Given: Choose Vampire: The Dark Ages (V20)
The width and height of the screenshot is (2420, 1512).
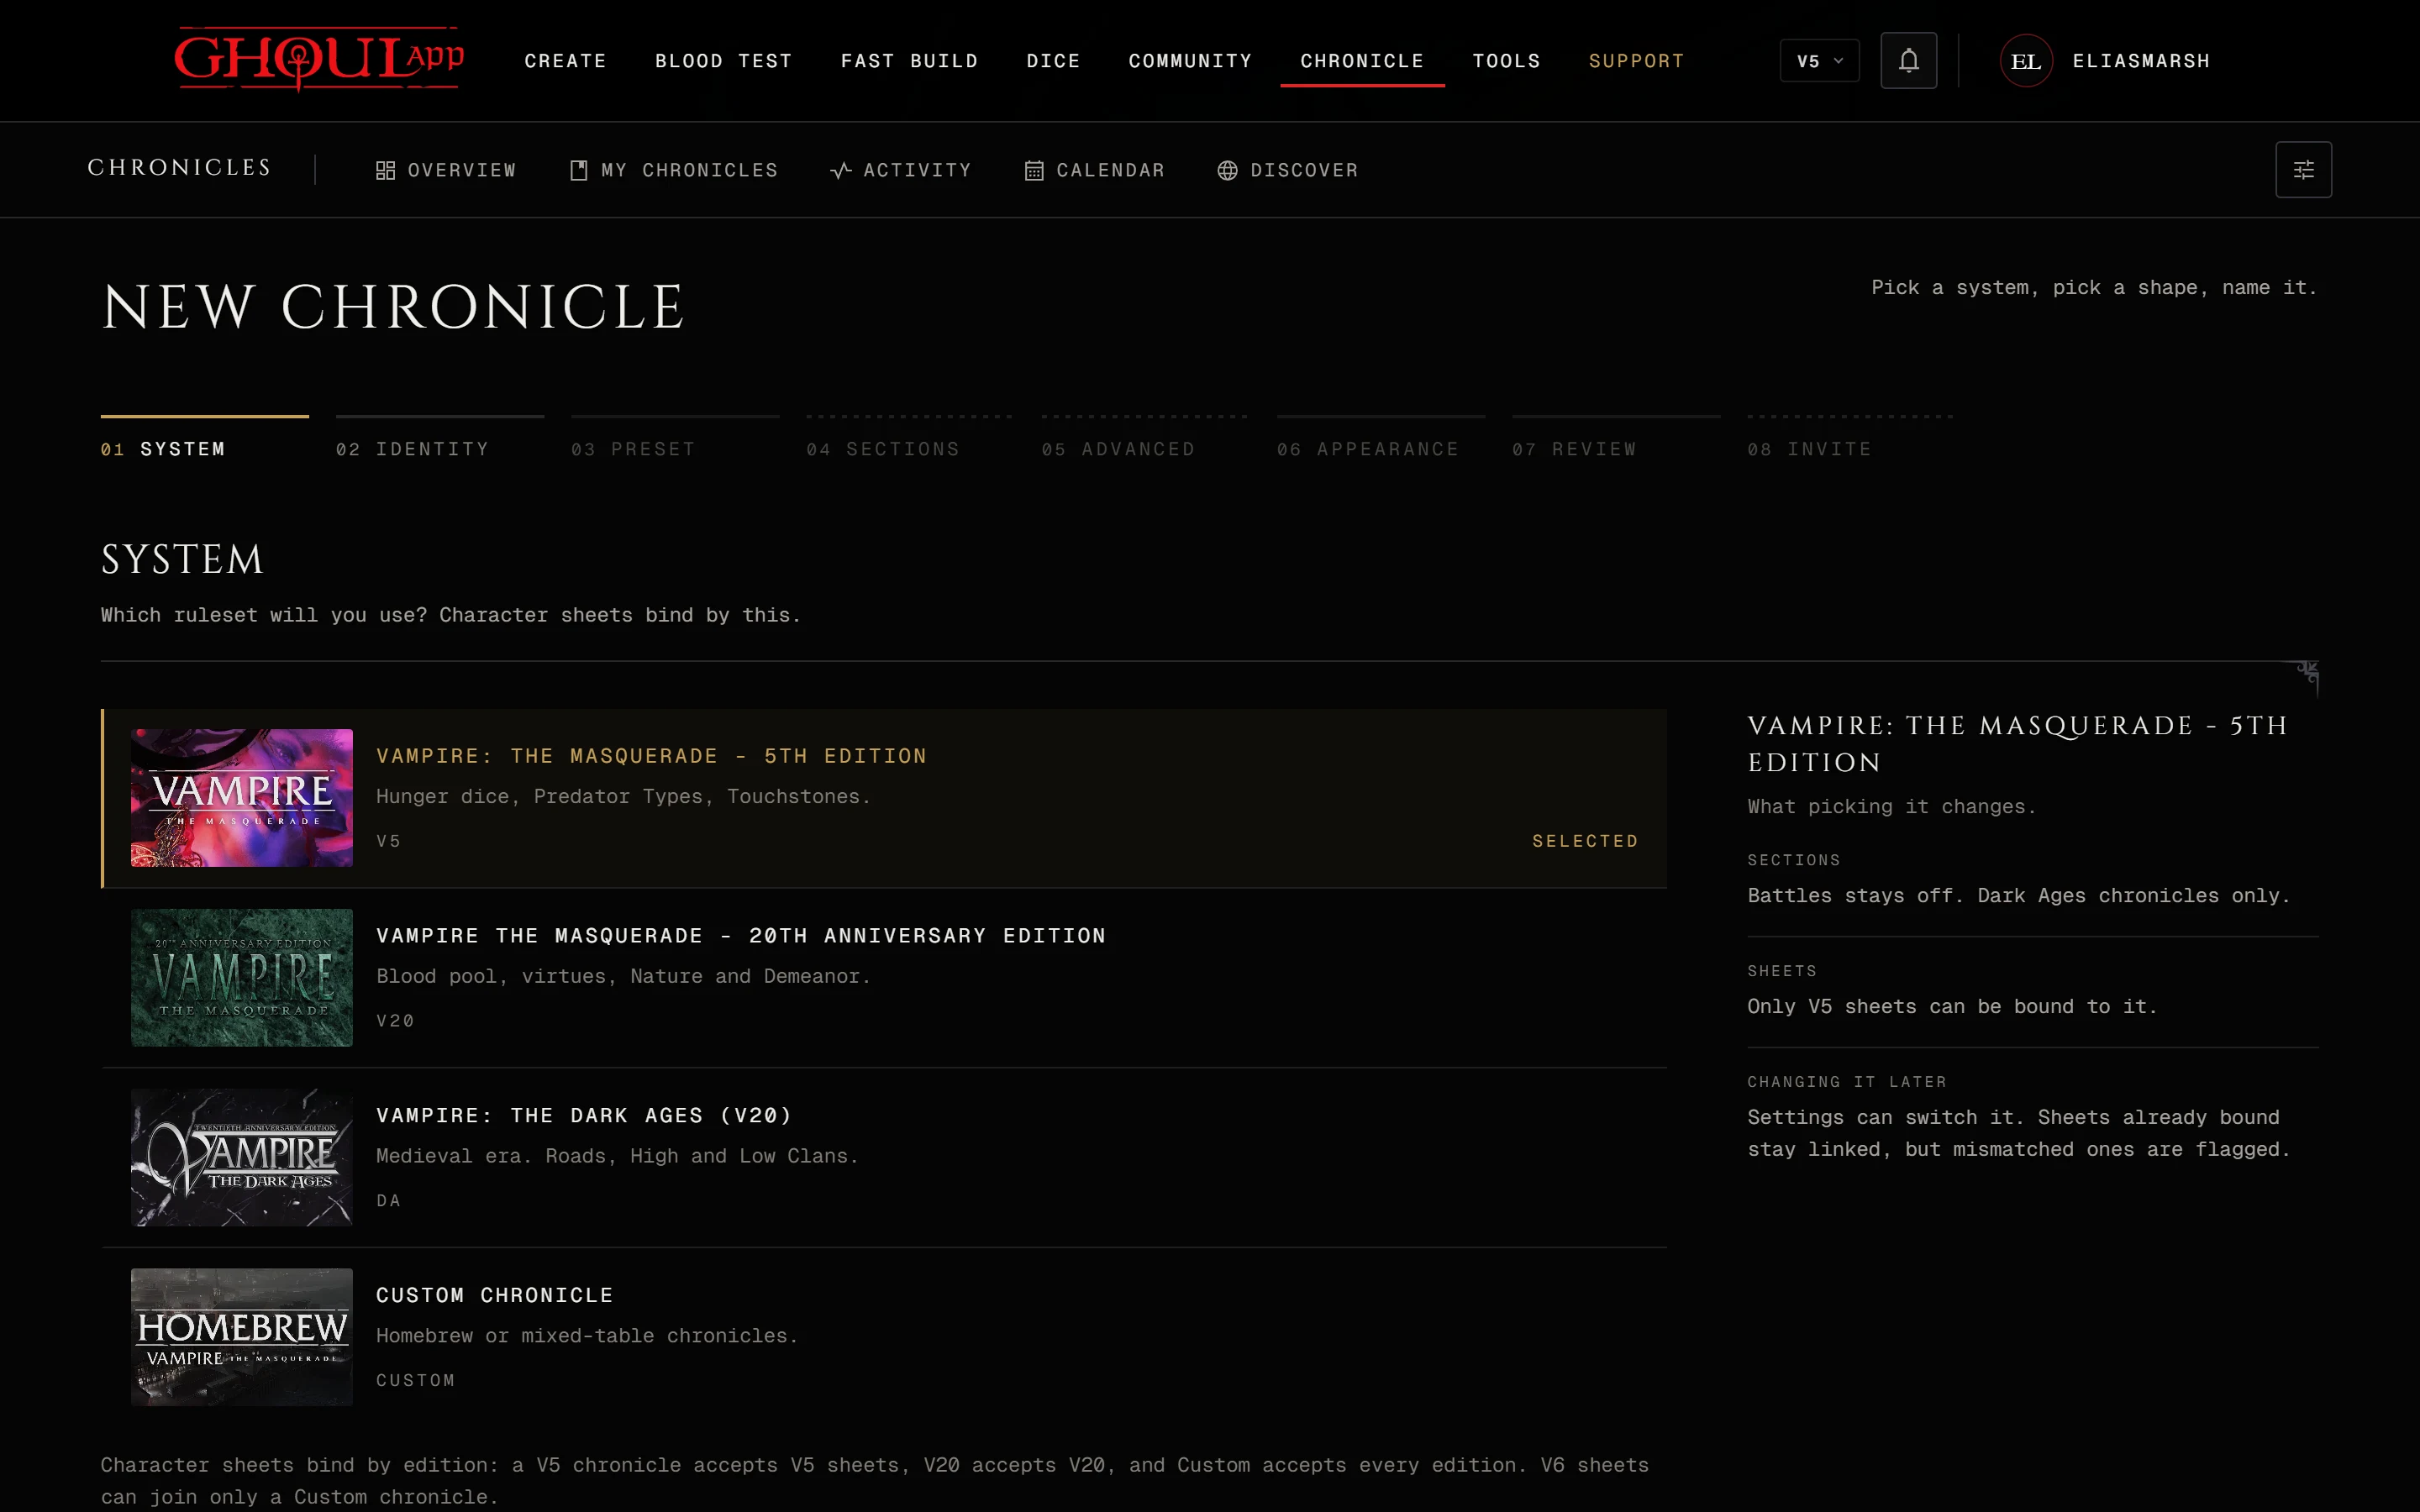Looking at the screenshot, I should 884,1158.
